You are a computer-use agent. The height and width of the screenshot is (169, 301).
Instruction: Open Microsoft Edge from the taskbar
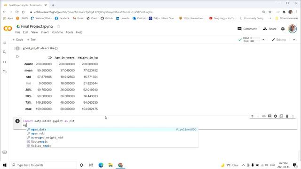pyautogui.click(x=101, y=165)
